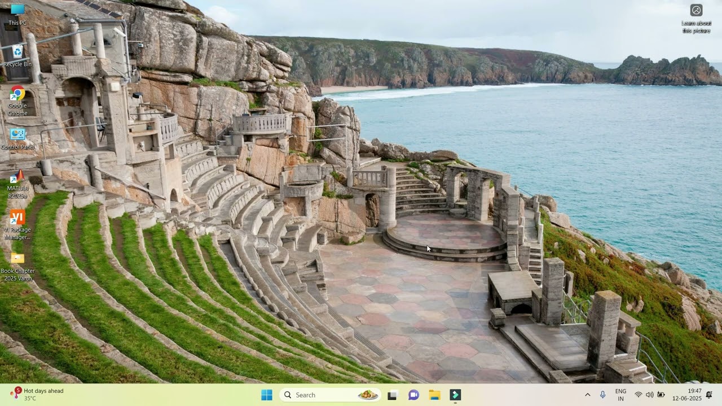The image size is (722, 406).
Task: Open the Hot days ahead weather widget
Action: pos(37,394)
